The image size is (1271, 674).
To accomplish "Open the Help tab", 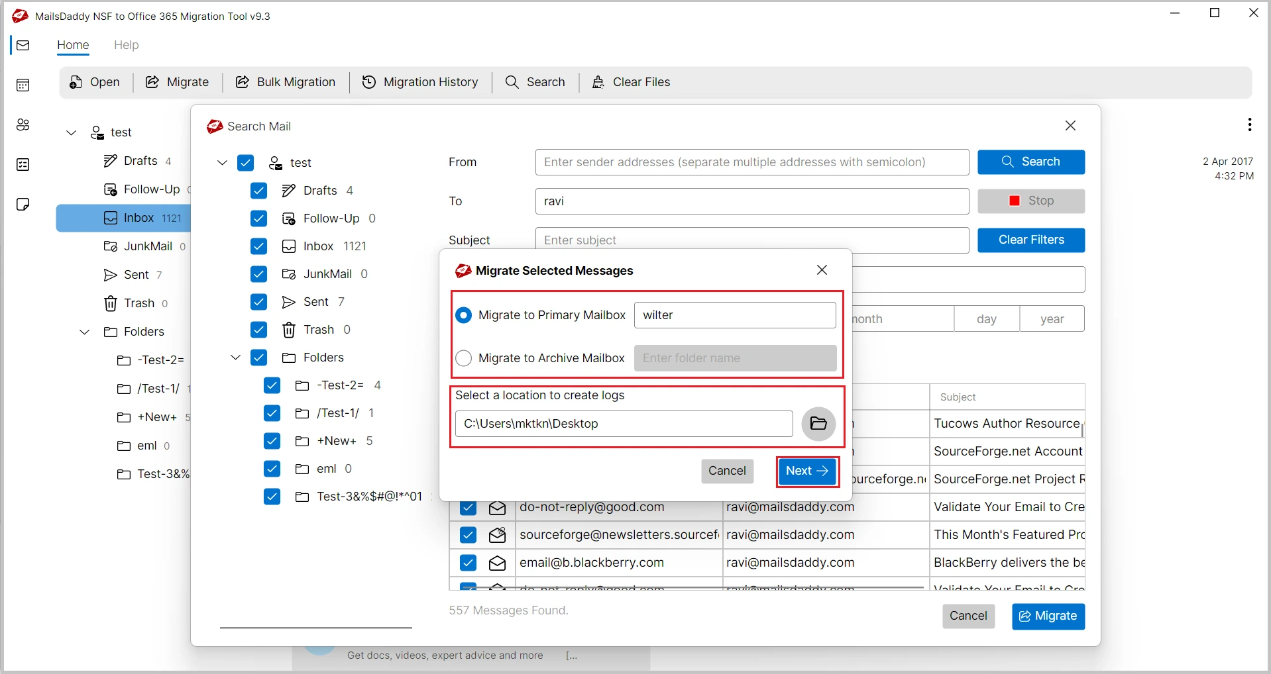I will (126, 45).
